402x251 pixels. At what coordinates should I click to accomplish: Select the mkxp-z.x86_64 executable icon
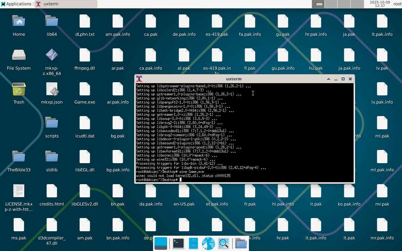[52, 56]
